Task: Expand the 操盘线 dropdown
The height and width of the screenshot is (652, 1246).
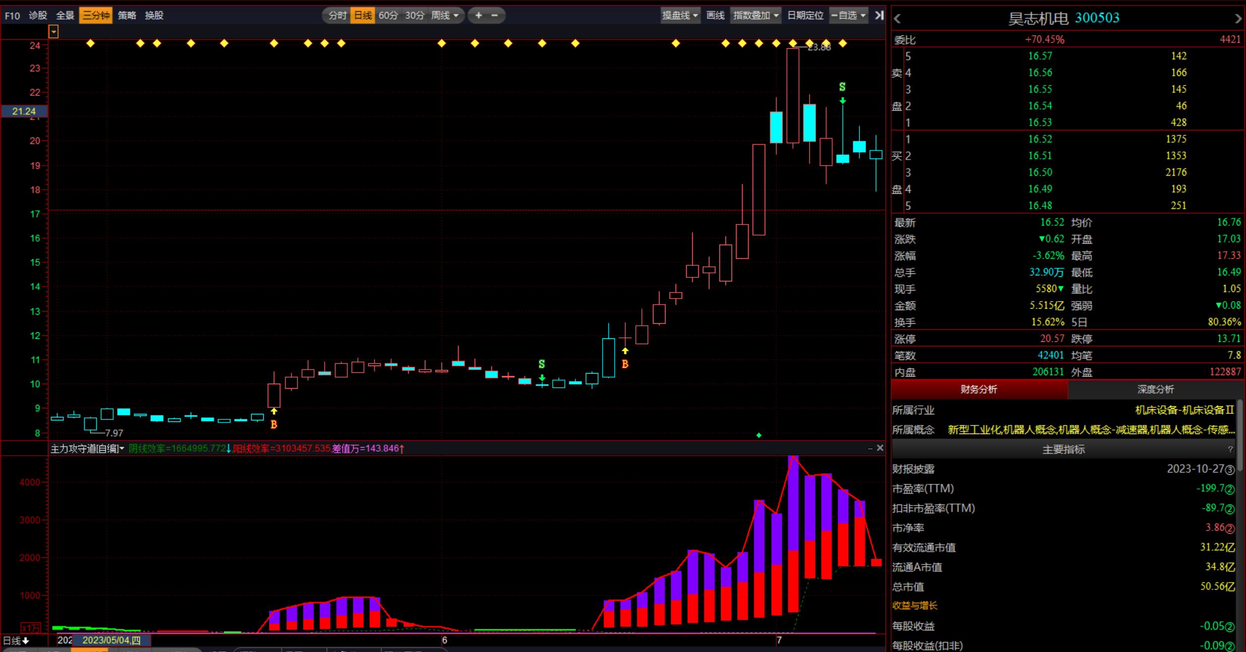Action: click(680, 16)
